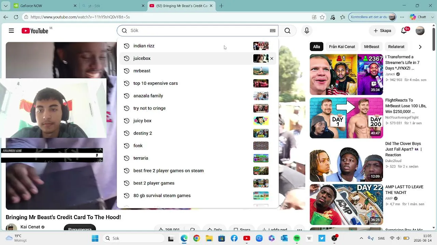Open Spotify from the taskbar

[x=297, y=238]
